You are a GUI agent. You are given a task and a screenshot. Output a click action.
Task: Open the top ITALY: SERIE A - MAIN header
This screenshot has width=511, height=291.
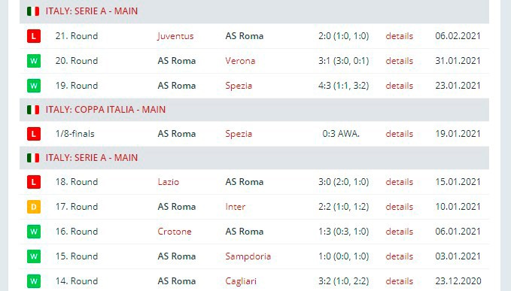pos(92,11)
